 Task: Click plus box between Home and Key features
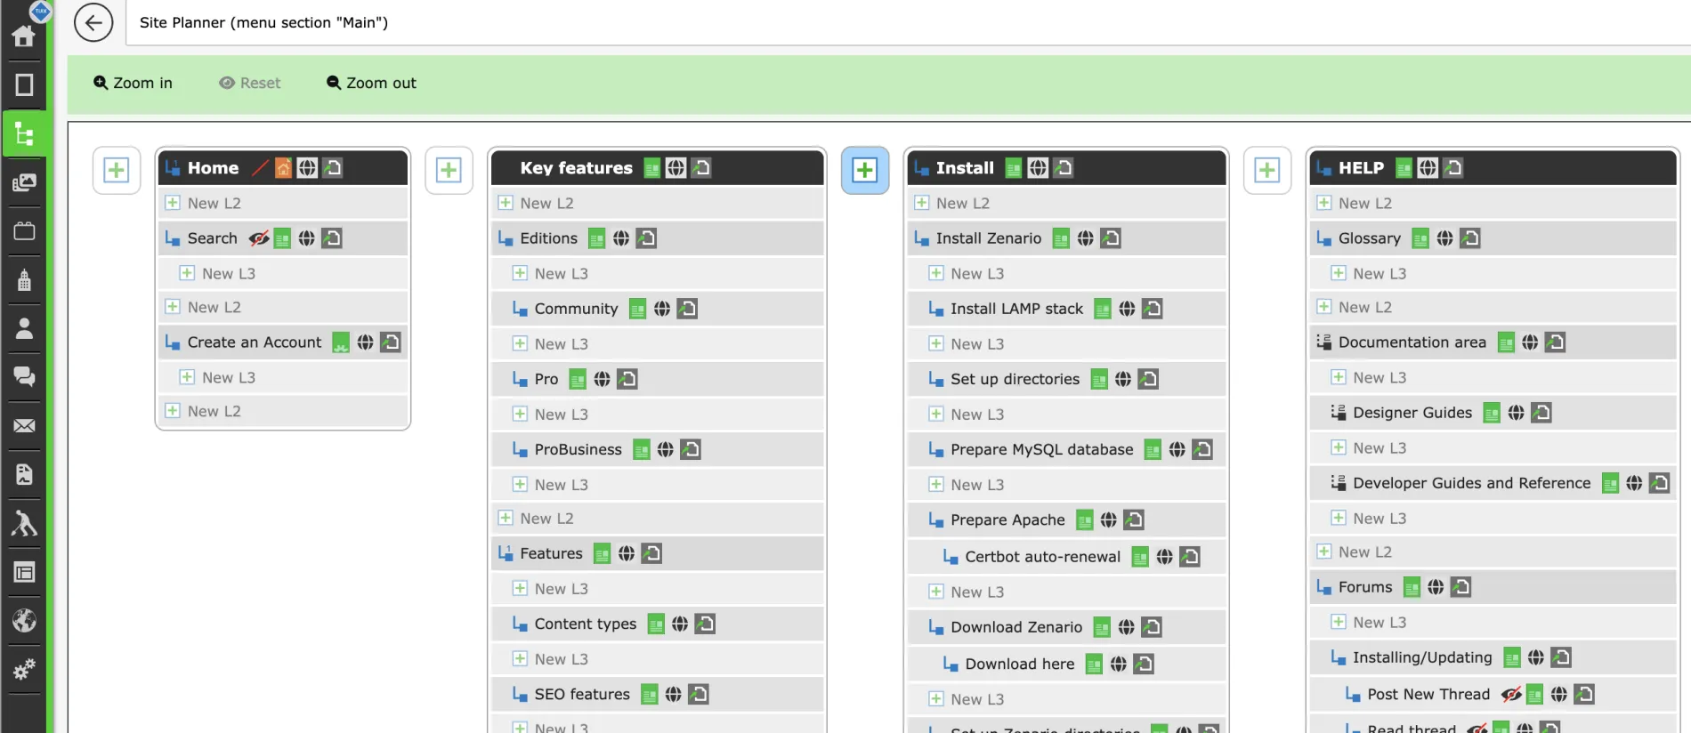449,170
